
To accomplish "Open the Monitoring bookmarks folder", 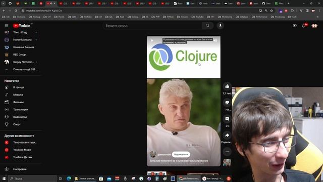I will pos(225,17).
